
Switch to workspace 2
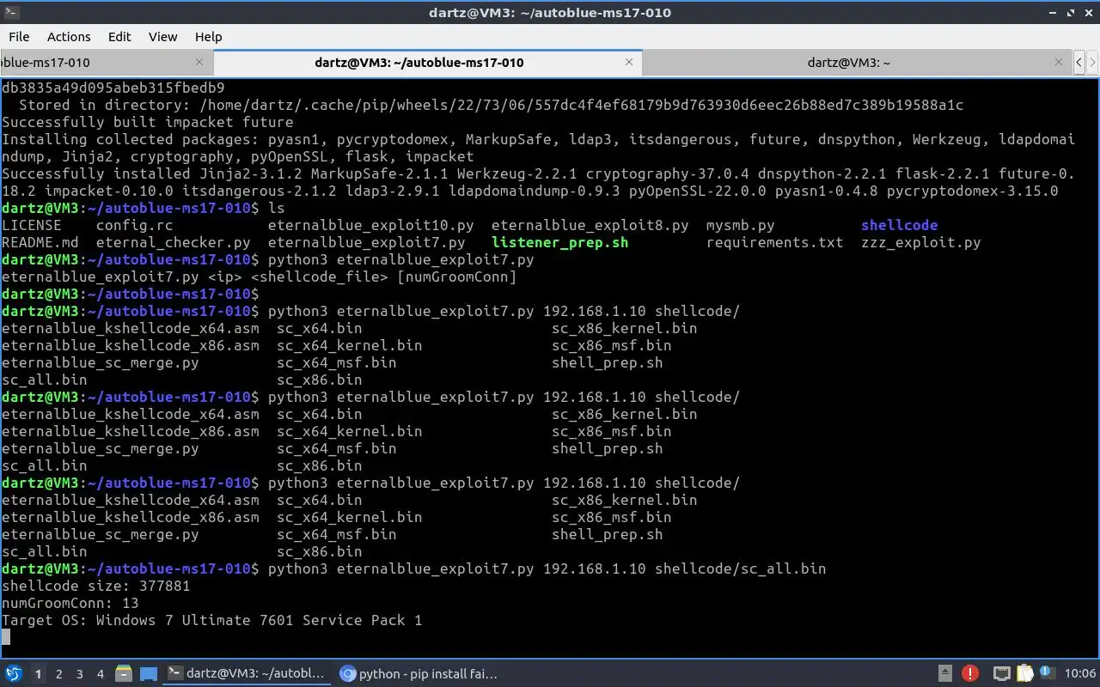pos(59,674)
